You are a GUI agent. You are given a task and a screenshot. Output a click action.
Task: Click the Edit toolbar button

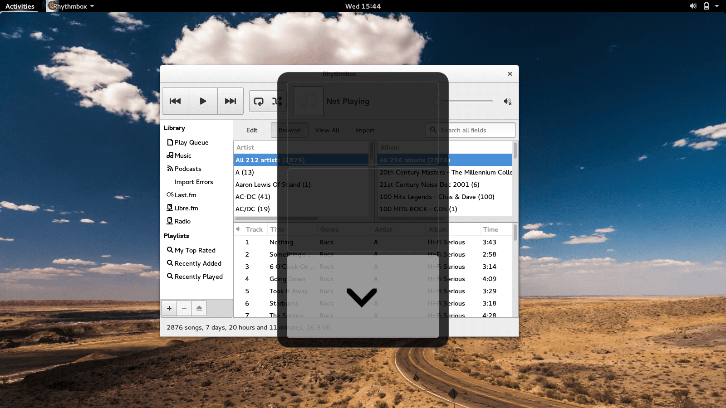(252, 130)
